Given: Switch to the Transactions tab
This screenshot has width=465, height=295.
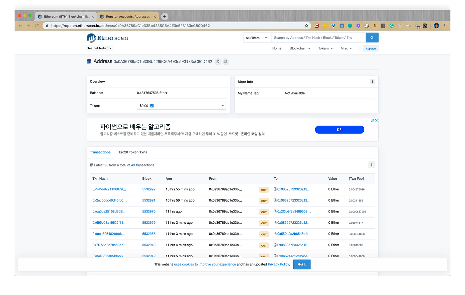Looking at the screenshot, I should pos(100,152).
